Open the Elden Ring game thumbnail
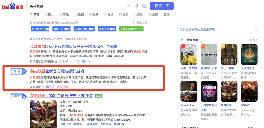Image resolution: width=264 pixels, height=128 pixels. (x=249, y=55)
